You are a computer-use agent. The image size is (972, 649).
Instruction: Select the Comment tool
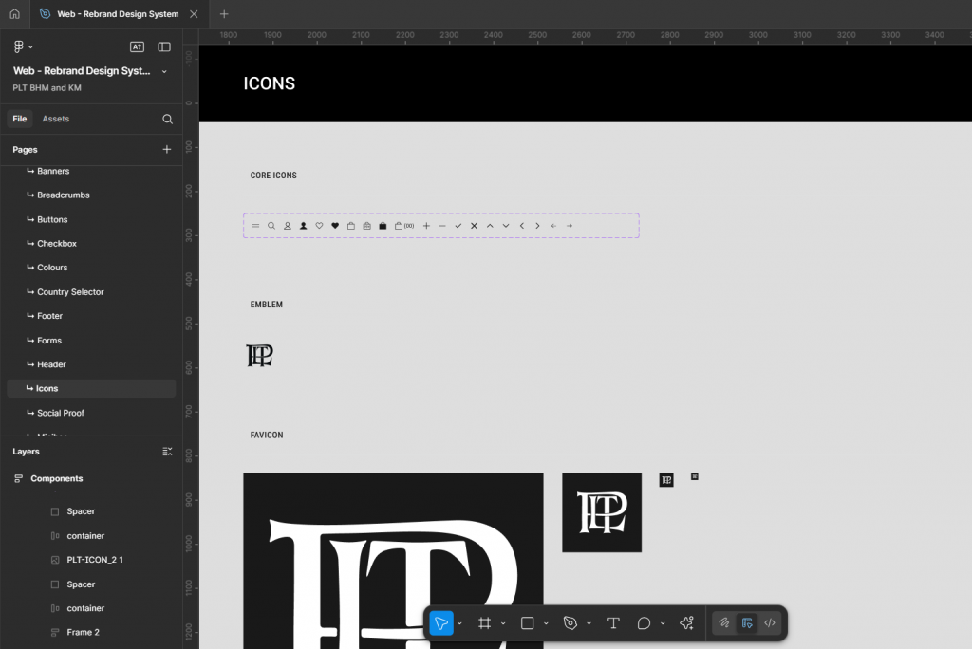(644, 623)
